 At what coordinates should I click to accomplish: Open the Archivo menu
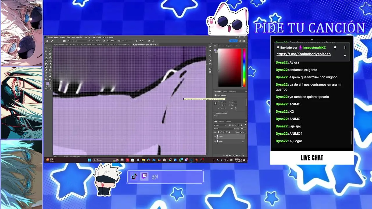click(x=50, y=37)
